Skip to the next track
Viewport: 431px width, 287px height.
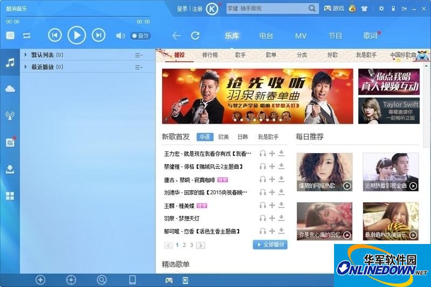tap(98, 35)
